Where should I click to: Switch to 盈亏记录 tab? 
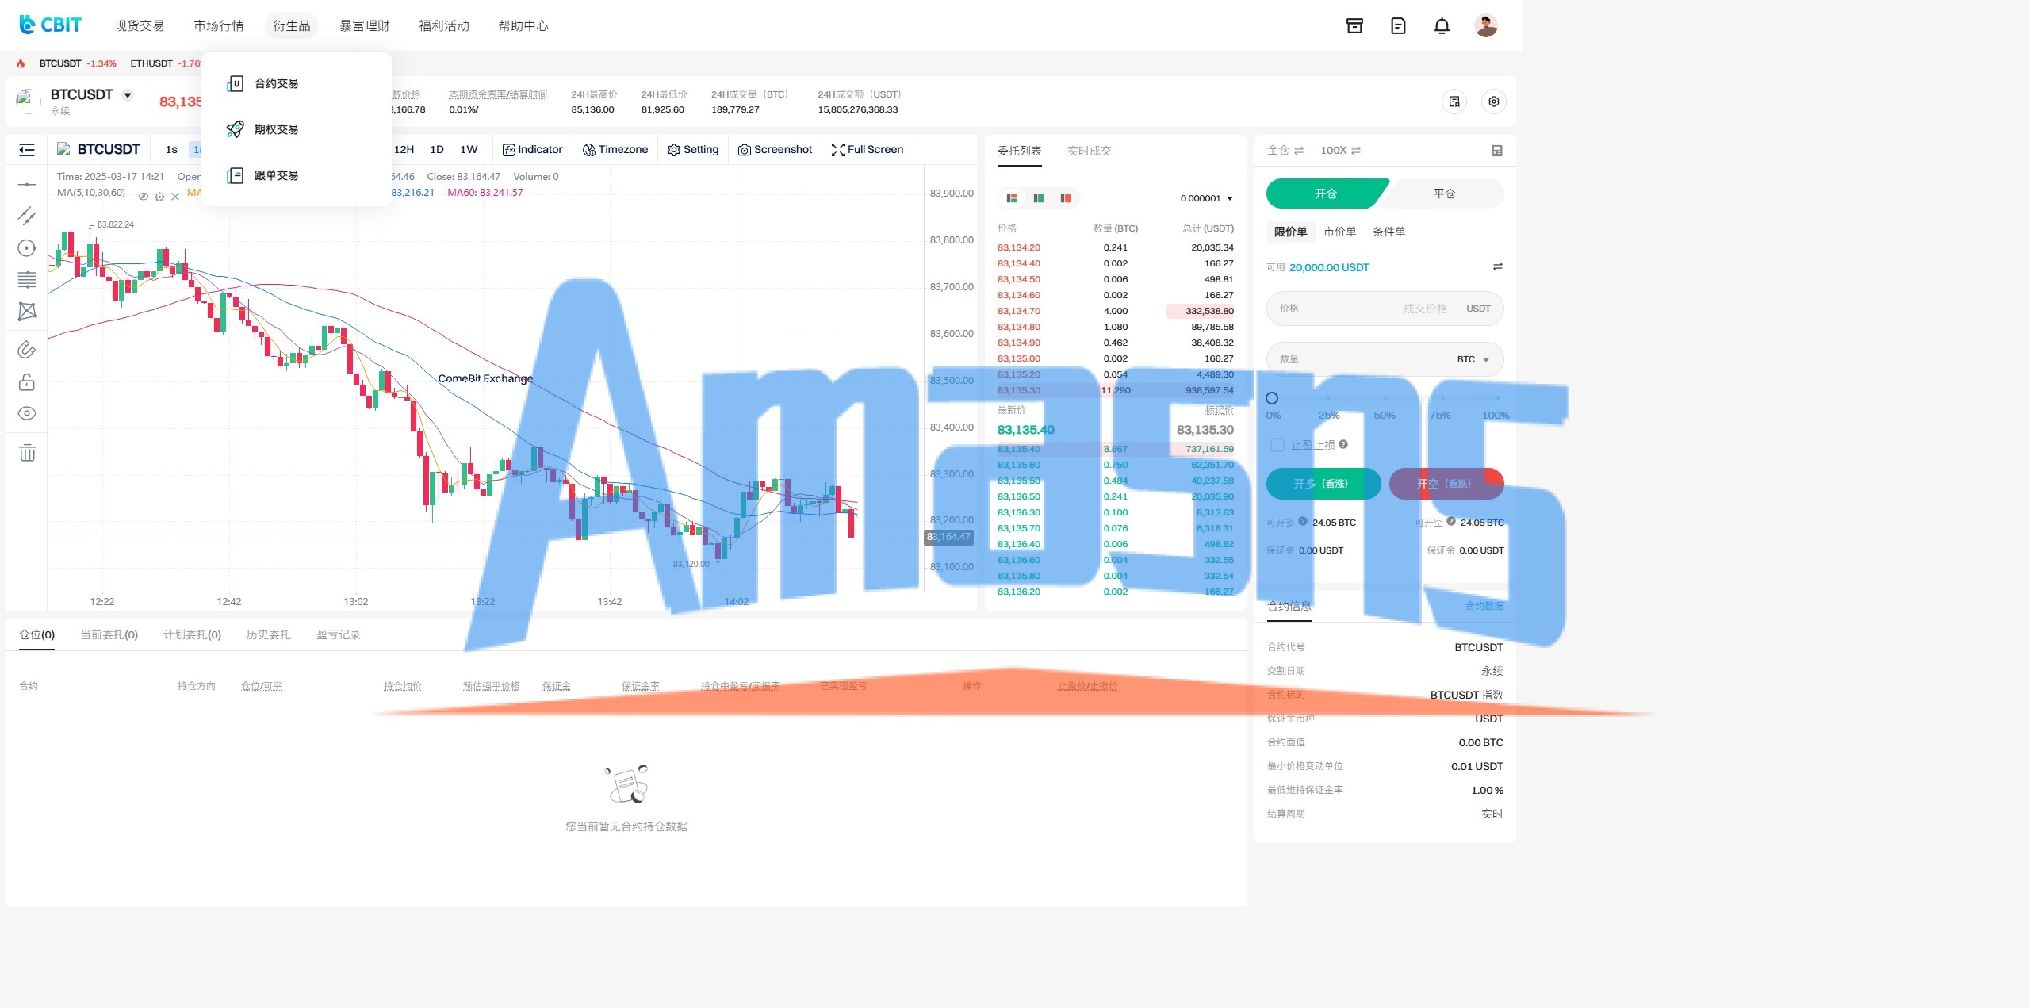[x=338, y=634]
